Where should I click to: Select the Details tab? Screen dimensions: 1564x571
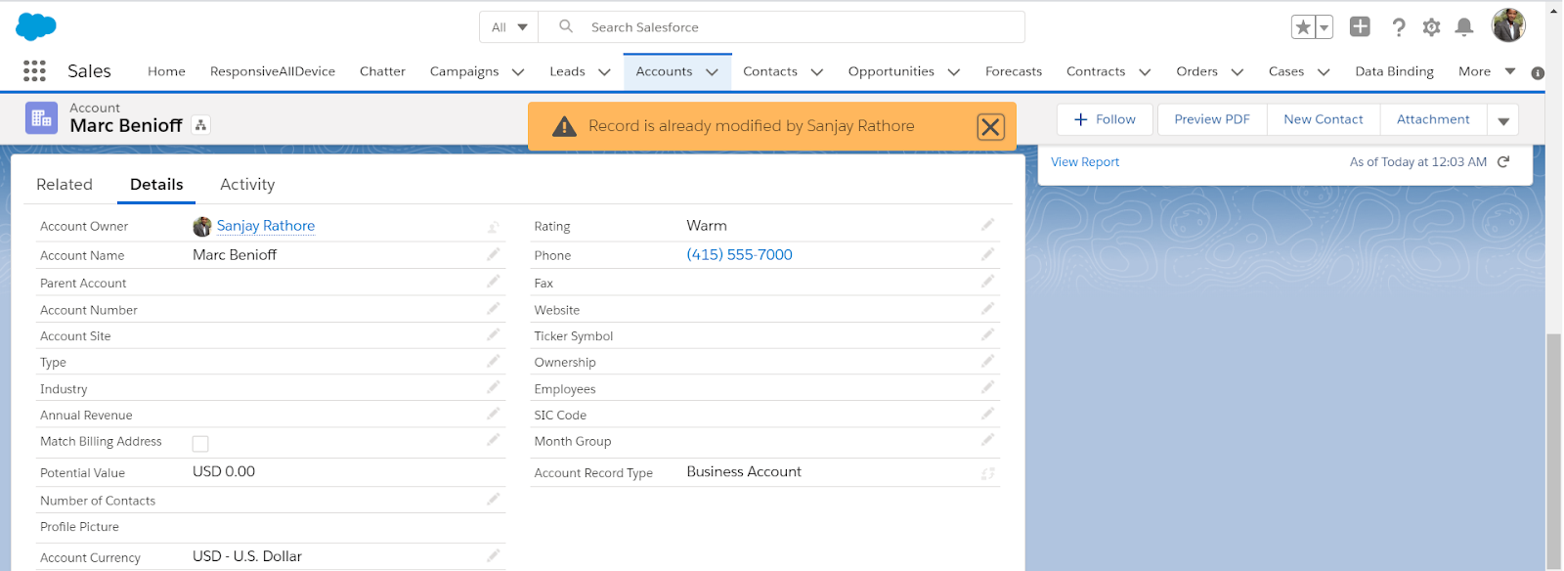[x=156, y=184]
